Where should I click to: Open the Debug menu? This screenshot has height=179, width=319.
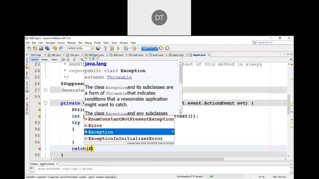point(88,43)
